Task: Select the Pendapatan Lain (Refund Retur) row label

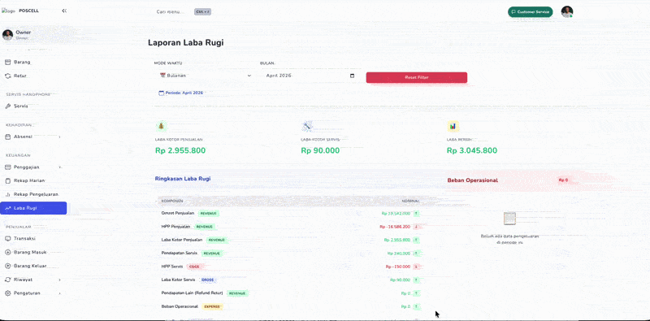Action: tap(192, 293)
